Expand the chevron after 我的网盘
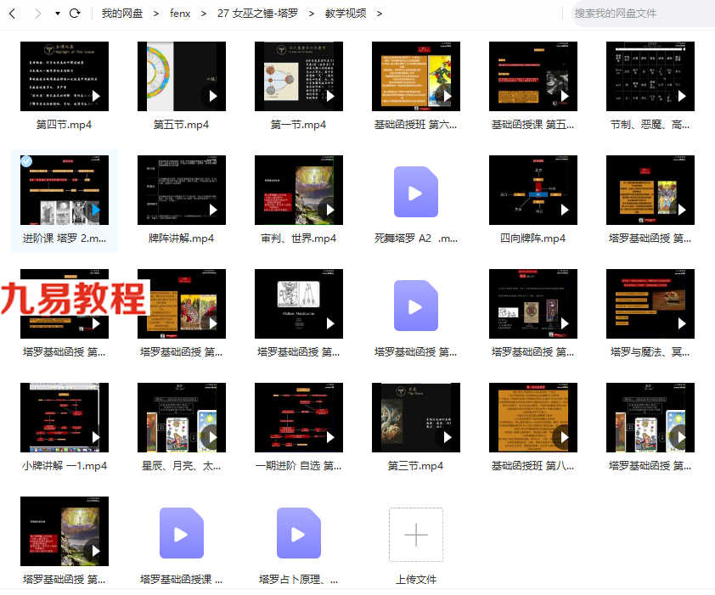This screenshot has height=595, width=715. pyautogui.click(x=156, y=14)
